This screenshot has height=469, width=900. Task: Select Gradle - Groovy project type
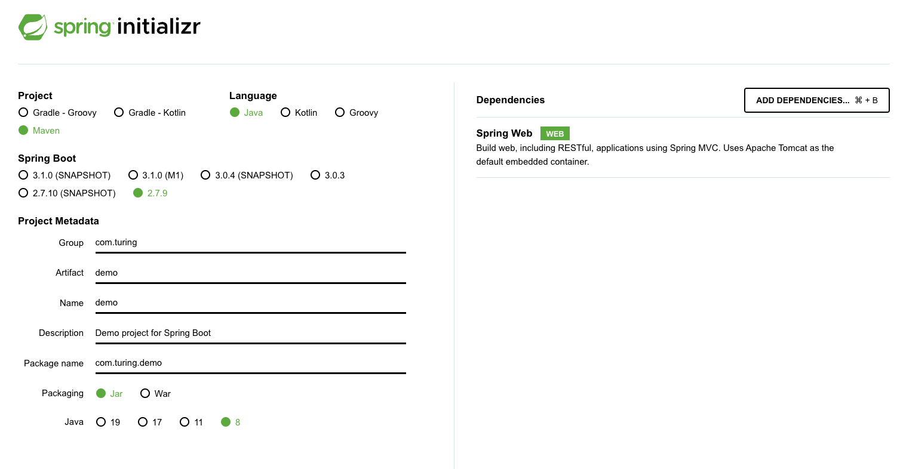(57, 112)
